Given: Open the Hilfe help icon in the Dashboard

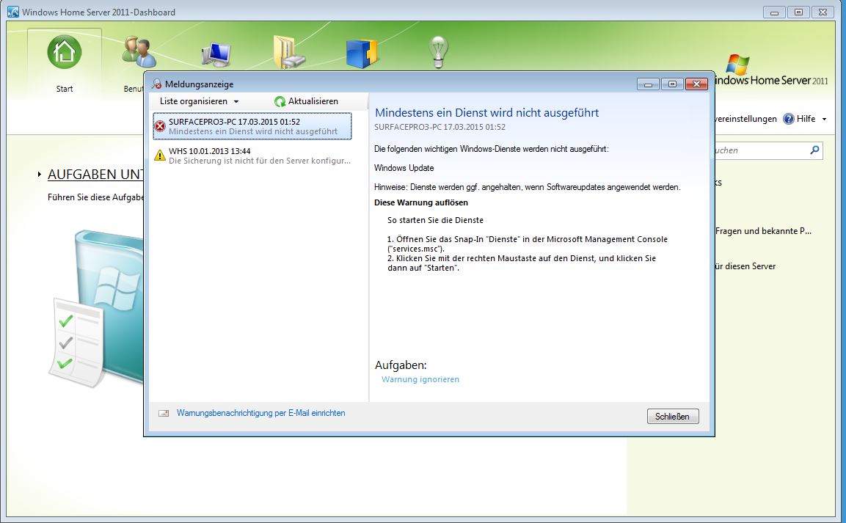Looking at the screenshot, I should 788,119.
